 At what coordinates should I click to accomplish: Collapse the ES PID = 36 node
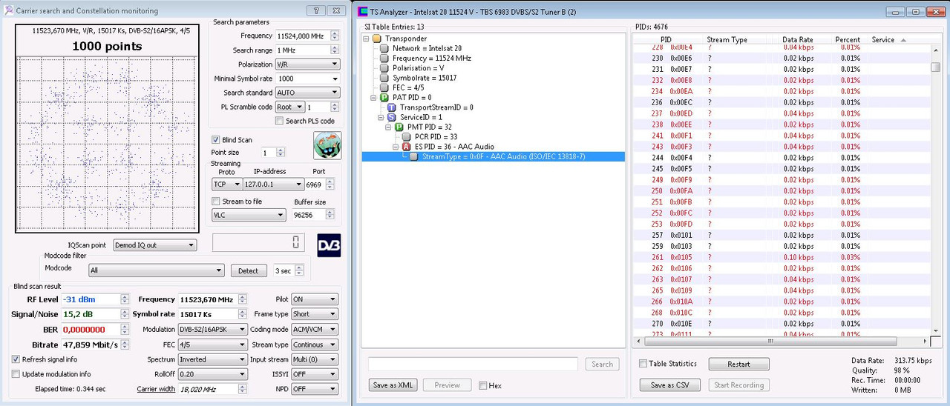click(397, 147)
